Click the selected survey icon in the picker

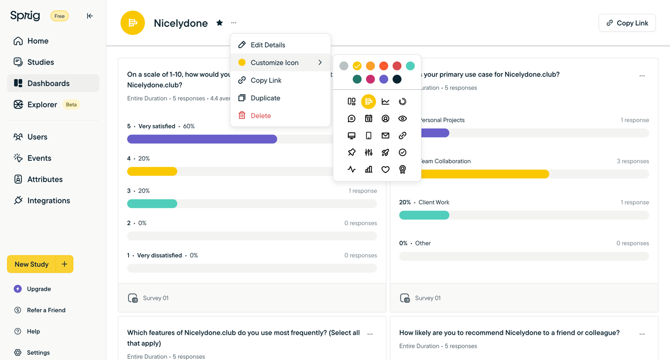click(x=369, y=102)
